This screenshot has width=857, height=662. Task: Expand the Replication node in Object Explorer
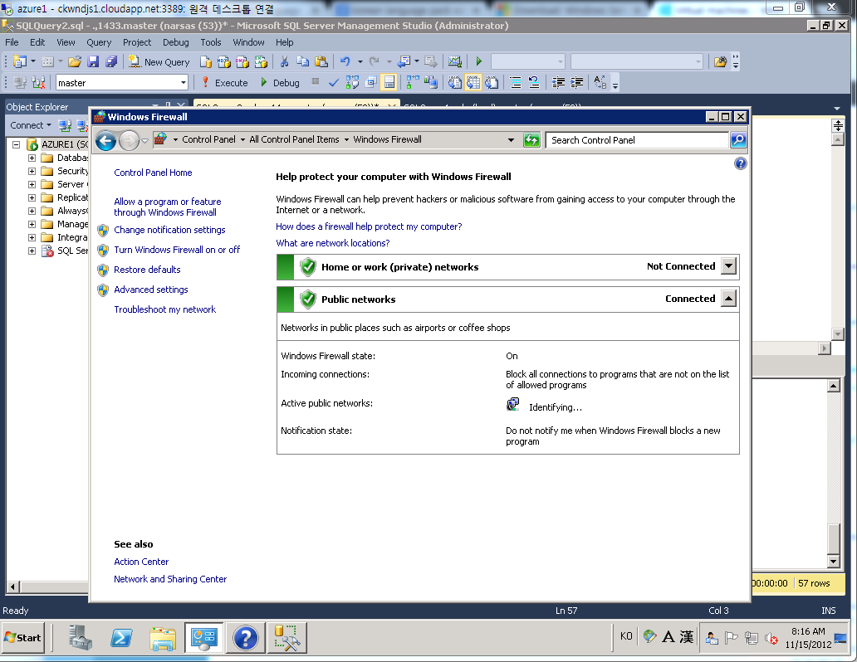[32, 197]
